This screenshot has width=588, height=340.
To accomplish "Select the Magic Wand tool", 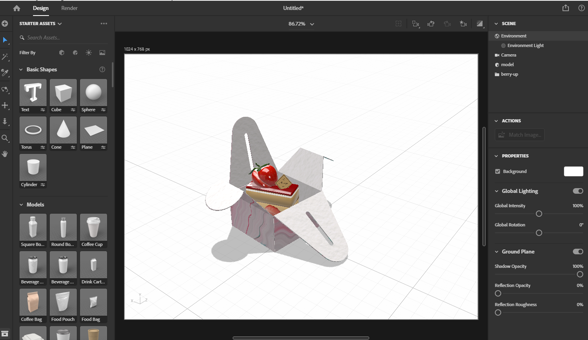I will (5, 57).
